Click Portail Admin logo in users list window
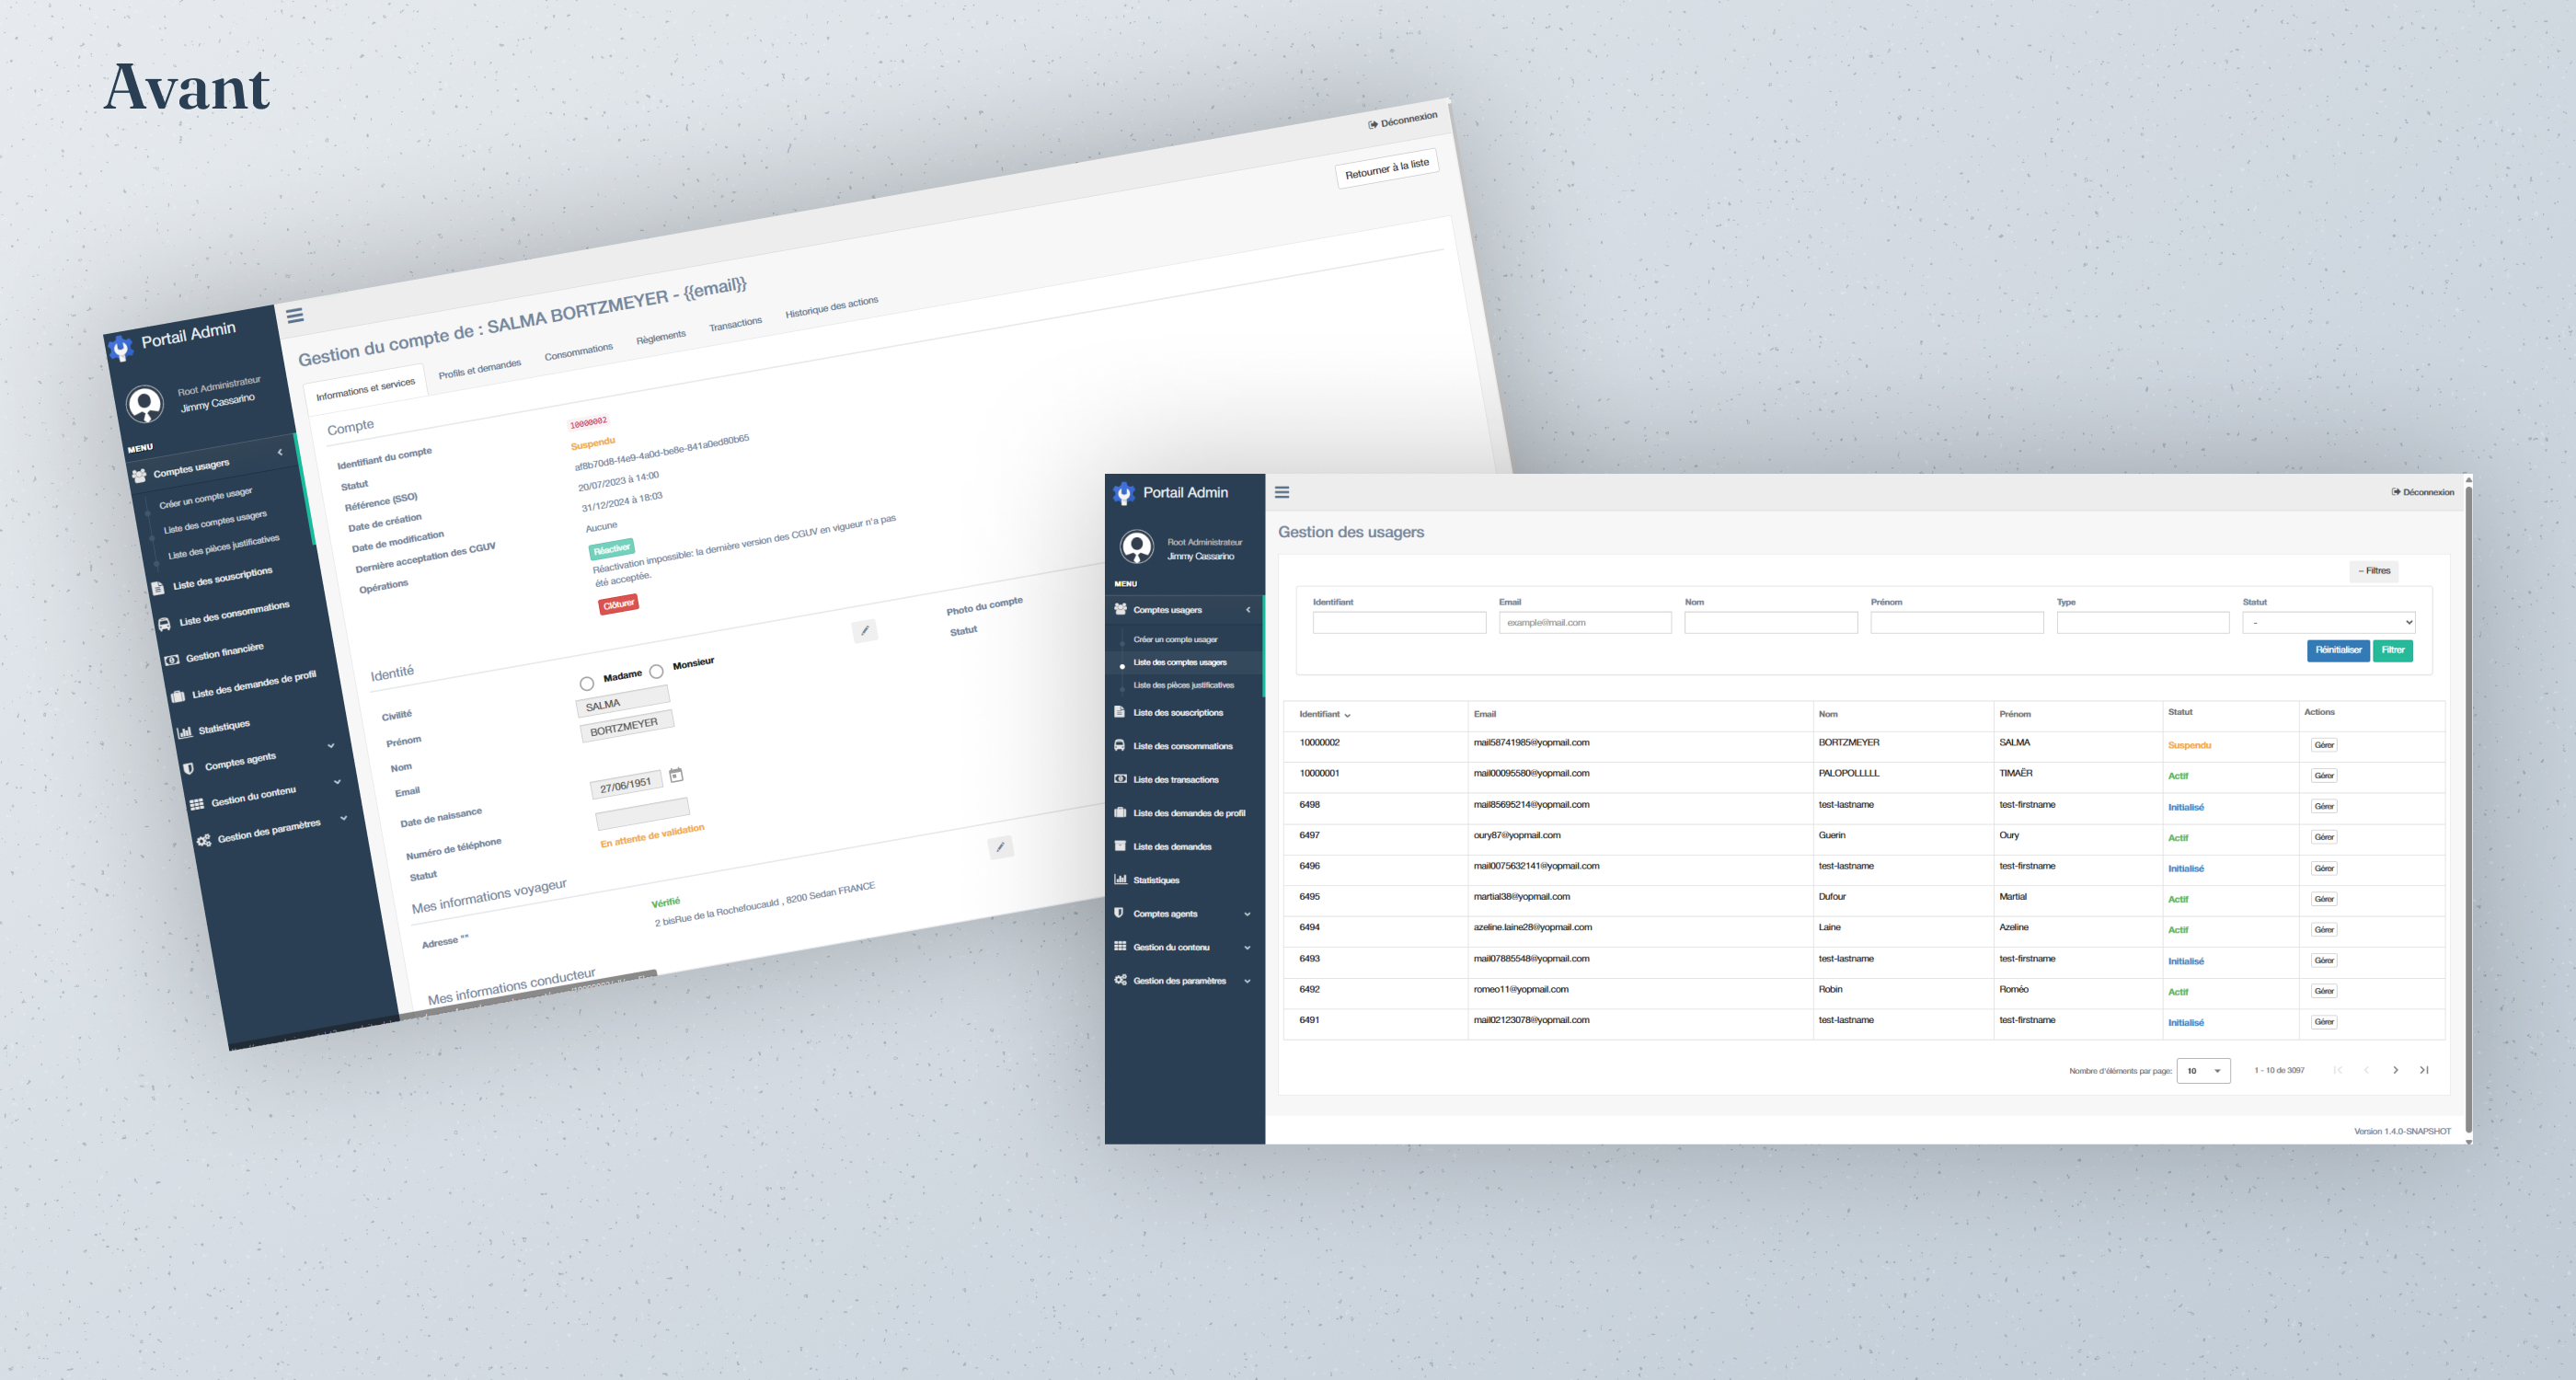Image resolution: width=2576 pixels, height=1380 pixels. [x=1124, y=493]
